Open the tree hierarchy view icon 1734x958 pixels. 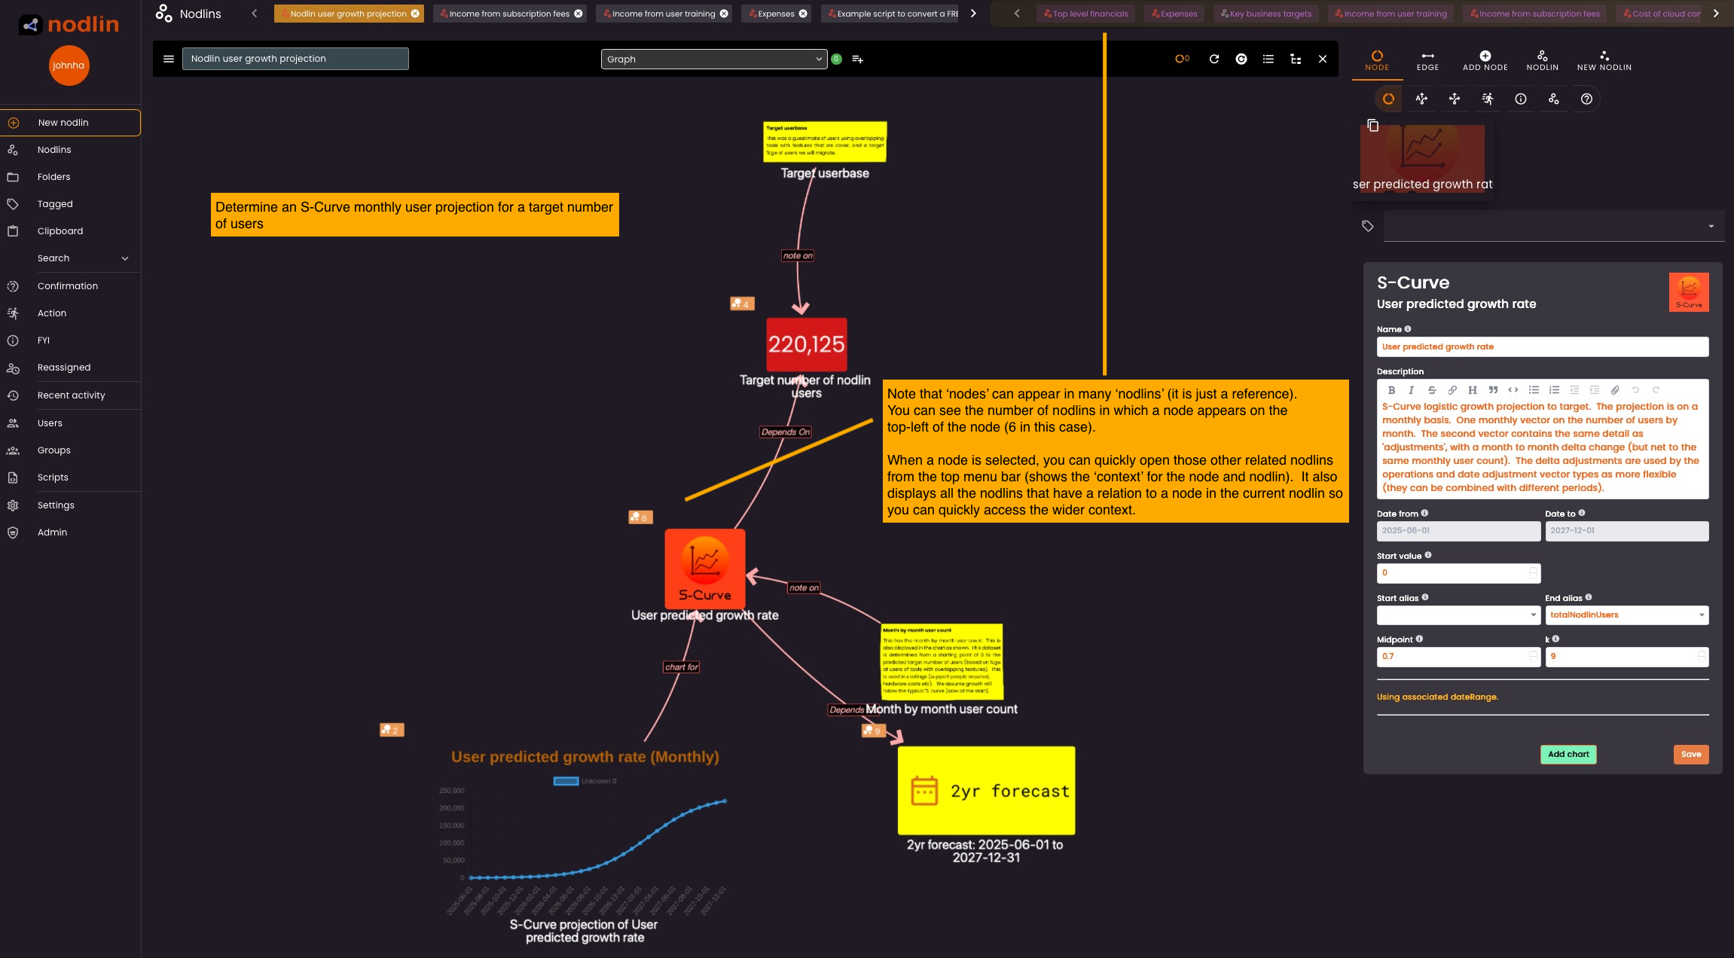point(1296,59)
